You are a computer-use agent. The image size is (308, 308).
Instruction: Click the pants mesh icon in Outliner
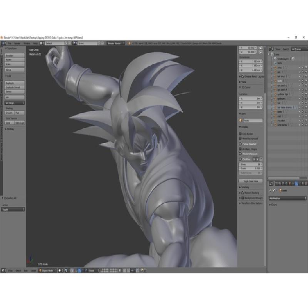tap(275, 112)
